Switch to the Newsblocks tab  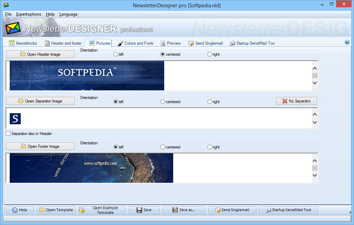23,43
